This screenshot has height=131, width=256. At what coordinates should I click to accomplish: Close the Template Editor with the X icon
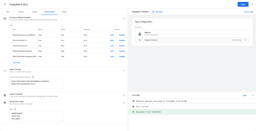5,4
